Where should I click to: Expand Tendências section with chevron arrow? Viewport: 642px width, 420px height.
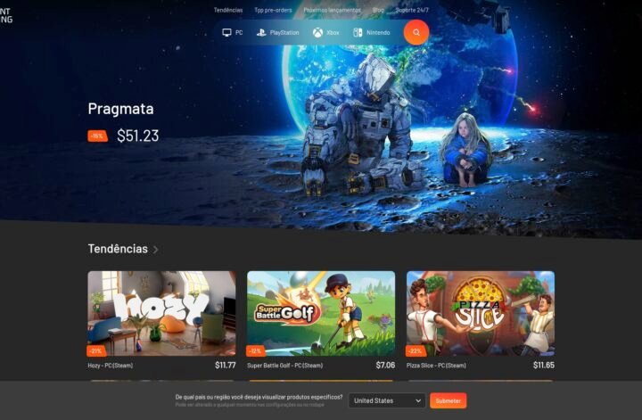155,250
